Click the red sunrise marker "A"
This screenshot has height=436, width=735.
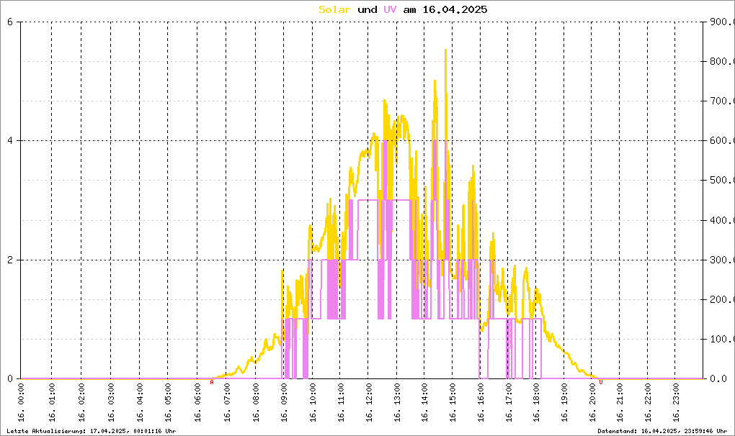click(212, 382)
